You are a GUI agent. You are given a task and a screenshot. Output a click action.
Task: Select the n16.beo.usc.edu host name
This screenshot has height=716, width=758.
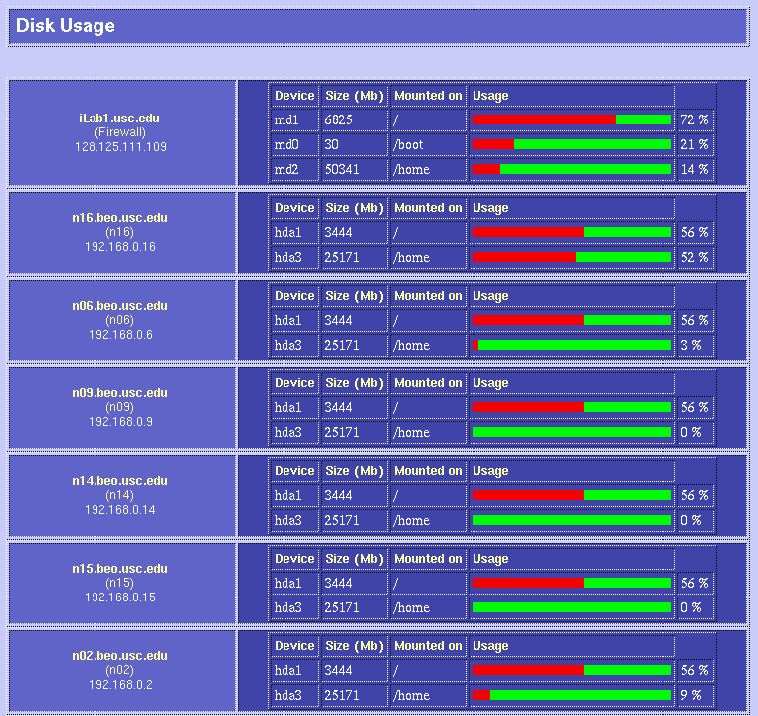(119, 218)
